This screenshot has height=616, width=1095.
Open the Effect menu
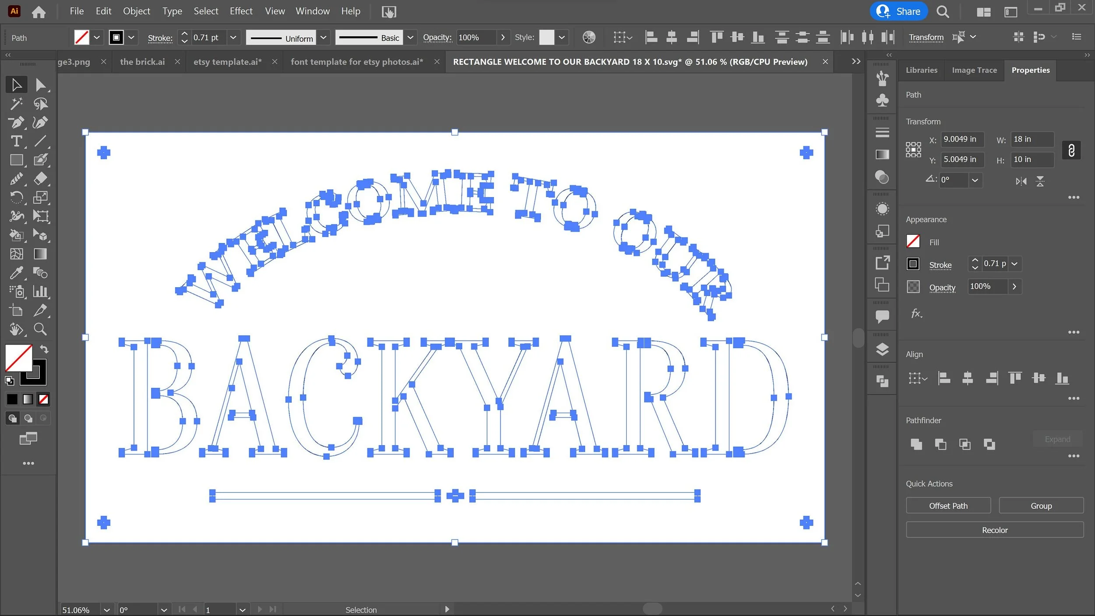coord(241,11)
